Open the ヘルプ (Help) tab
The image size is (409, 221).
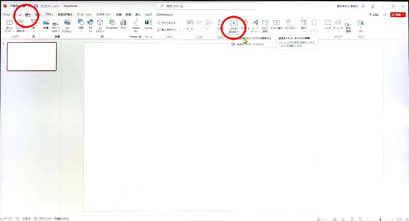click(x=148, y=15)
